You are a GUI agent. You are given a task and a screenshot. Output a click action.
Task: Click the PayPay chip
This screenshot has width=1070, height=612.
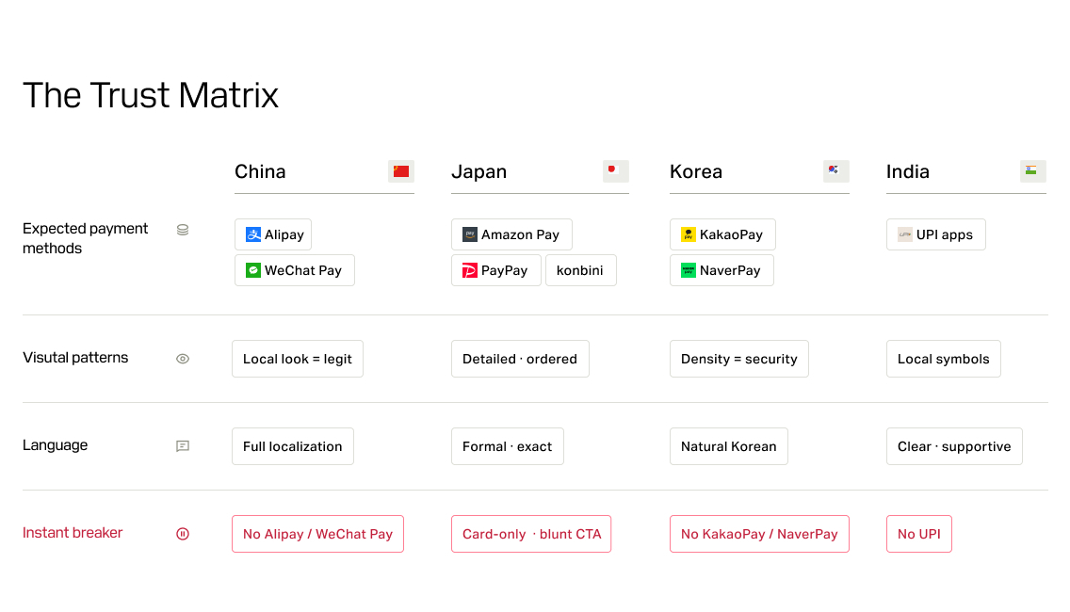(x=496, y=270)
